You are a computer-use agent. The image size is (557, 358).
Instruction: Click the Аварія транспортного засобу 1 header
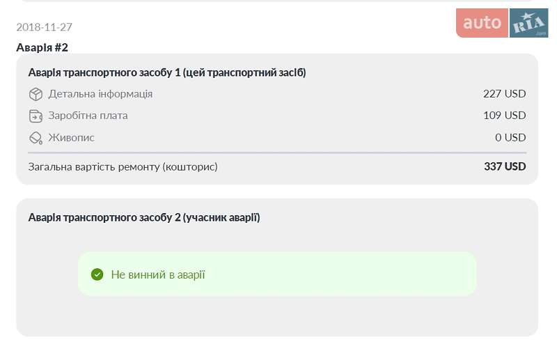click(166, 72)
